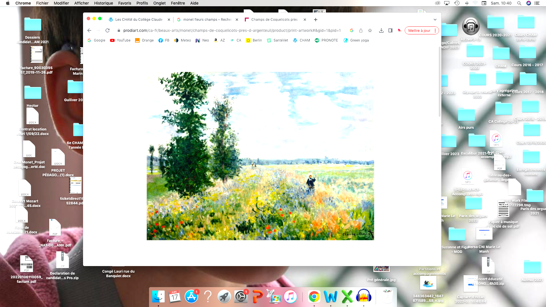
Task: Open Microsoft Excel from the Dock
Action: (347, 296)
